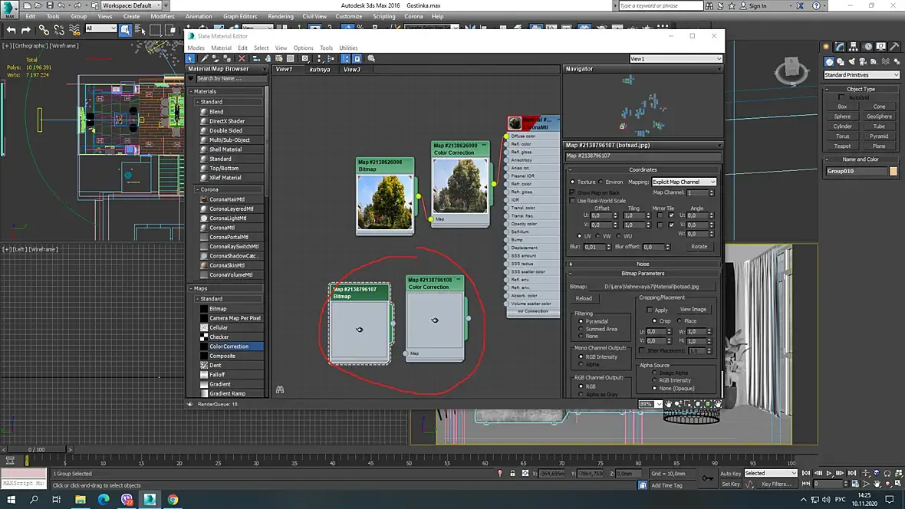Viewport: 905px width, 509px height.
Task: Expand the Noise rollout
Action: pyautogui.click(x=642, y=264)
